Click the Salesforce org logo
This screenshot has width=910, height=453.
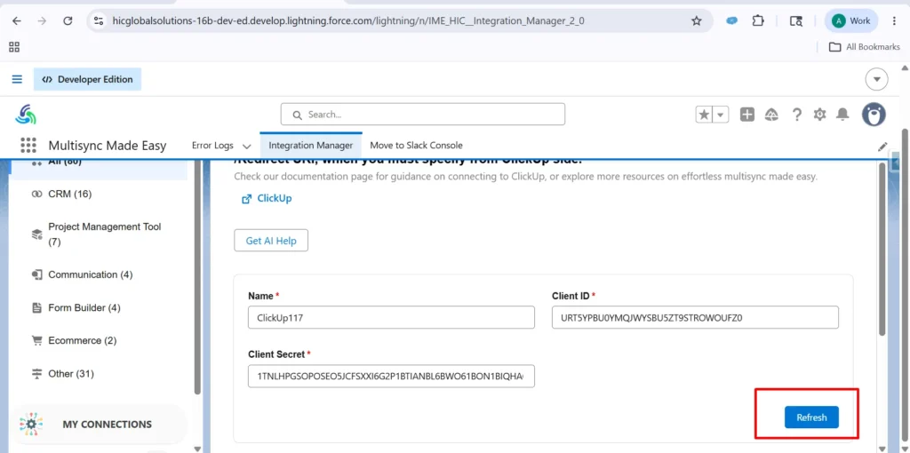pyautogui.click(x=26, y=115)
